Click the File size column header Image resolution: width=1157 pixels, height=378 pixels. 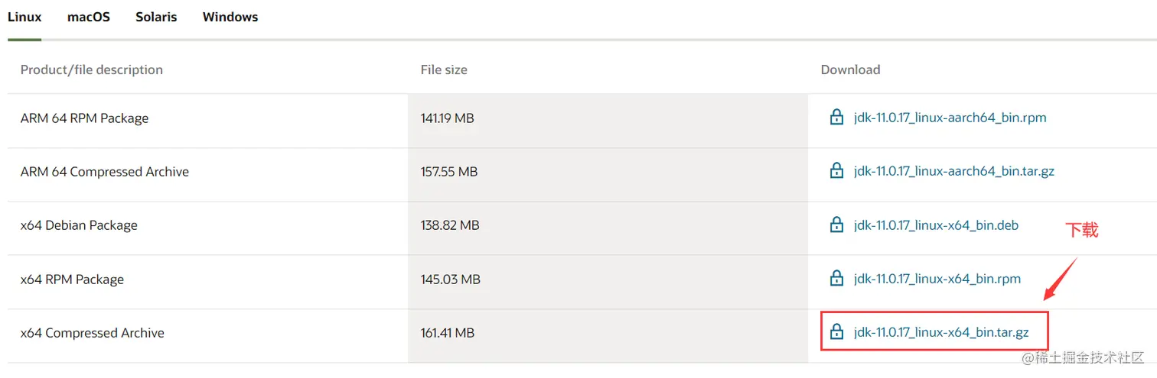pyautogui.click(x=444, y=69)
